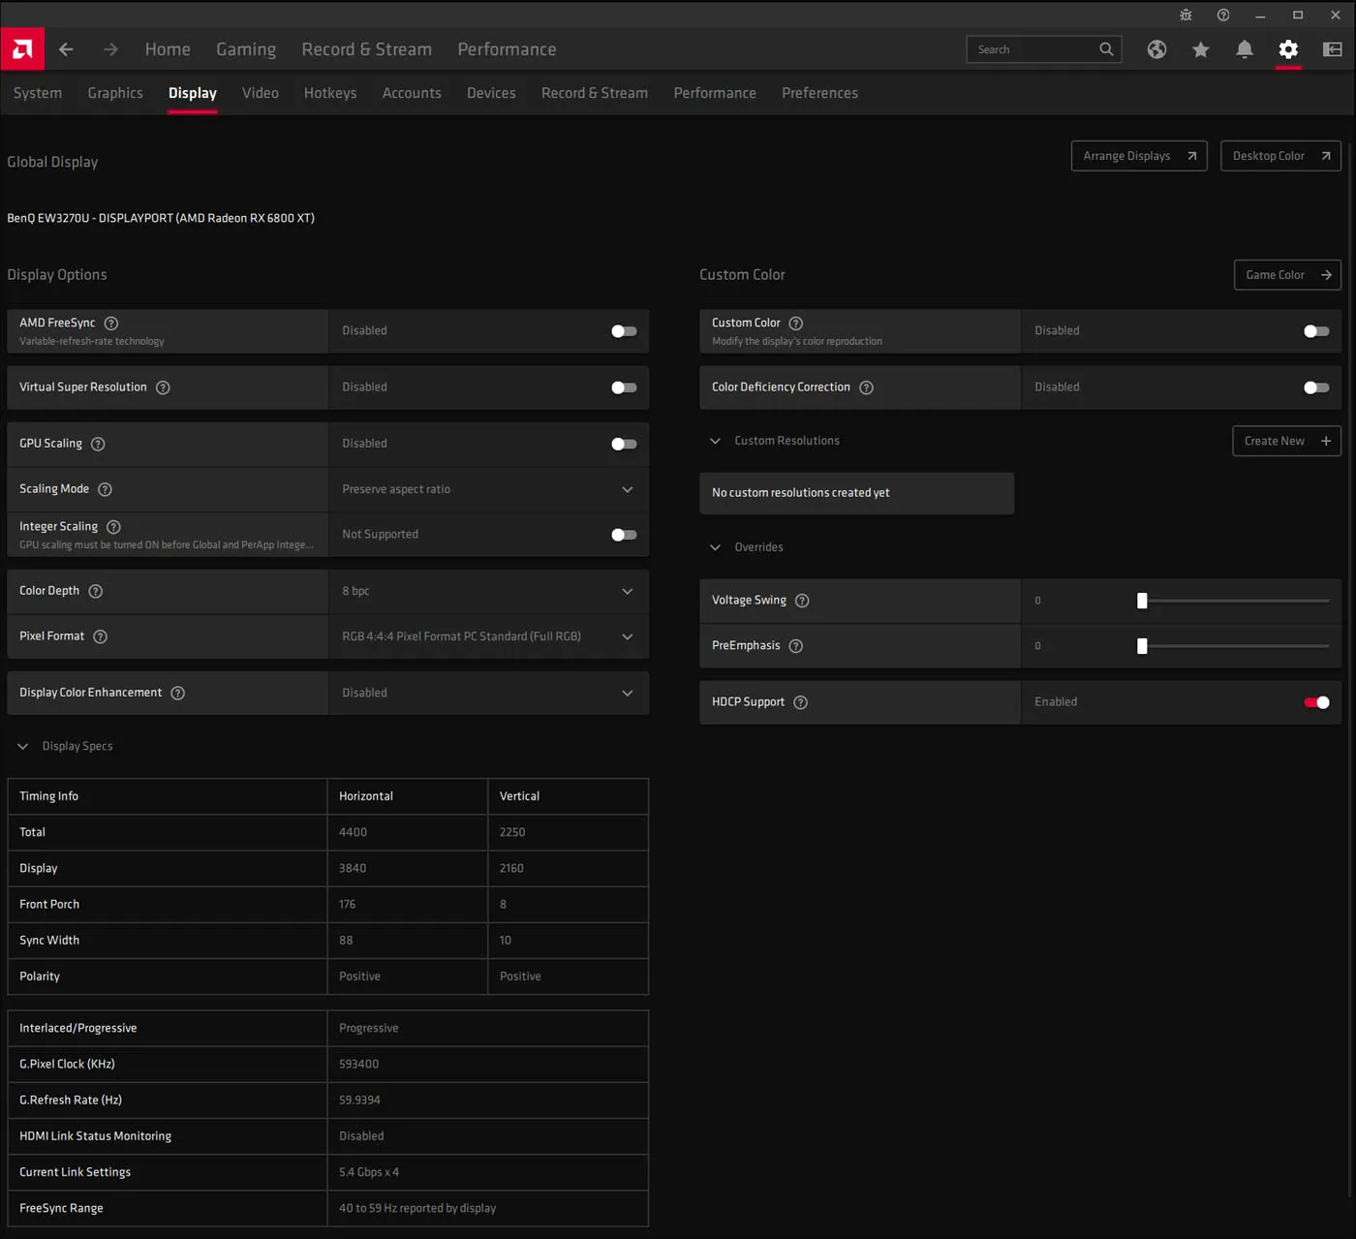1356x1239 pixels.
Task: Click the search magnifier icon
Action: tap(1106, 49)
